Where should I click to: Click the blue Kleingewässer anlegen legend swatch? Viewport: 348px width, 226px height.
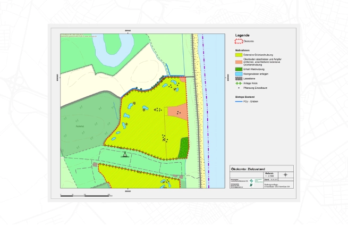coord(237,73)
